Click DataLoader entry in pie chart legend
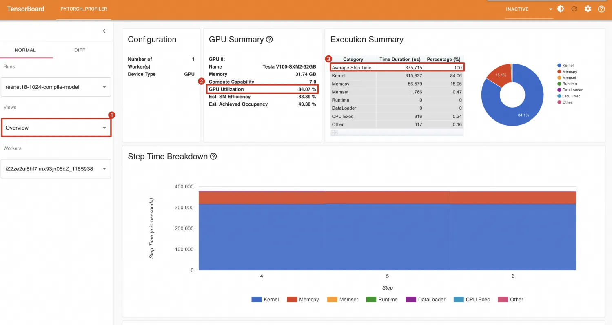 (570, 90)
